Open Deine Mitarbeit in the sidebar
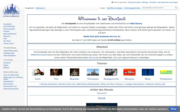 pyautogui.click(x=9, y=27)
